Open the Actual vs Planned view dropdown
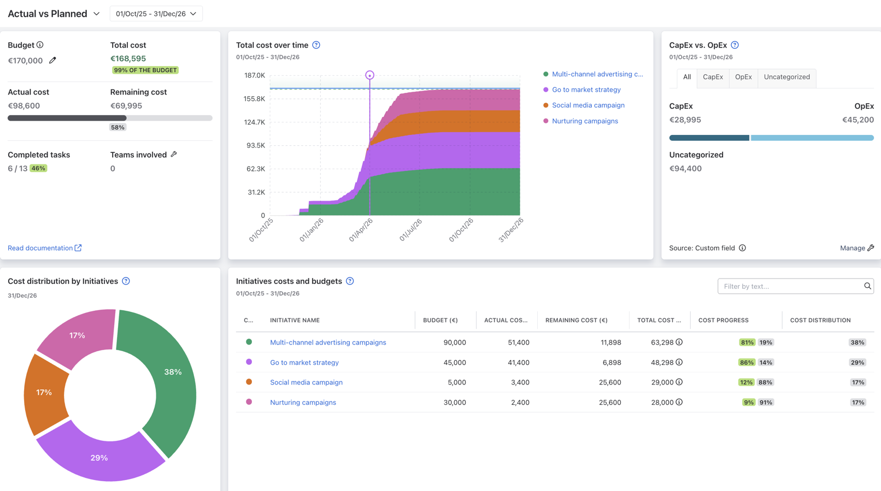The height and width of the screenshot is (491, 881). (54, 14)
